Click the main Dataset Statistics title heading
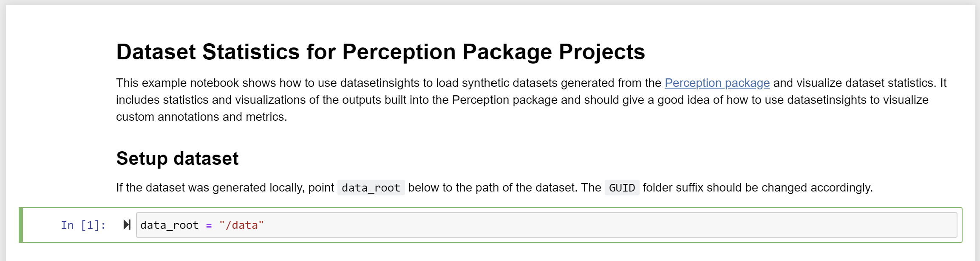 pyautogui.click(x=380, y=52)
